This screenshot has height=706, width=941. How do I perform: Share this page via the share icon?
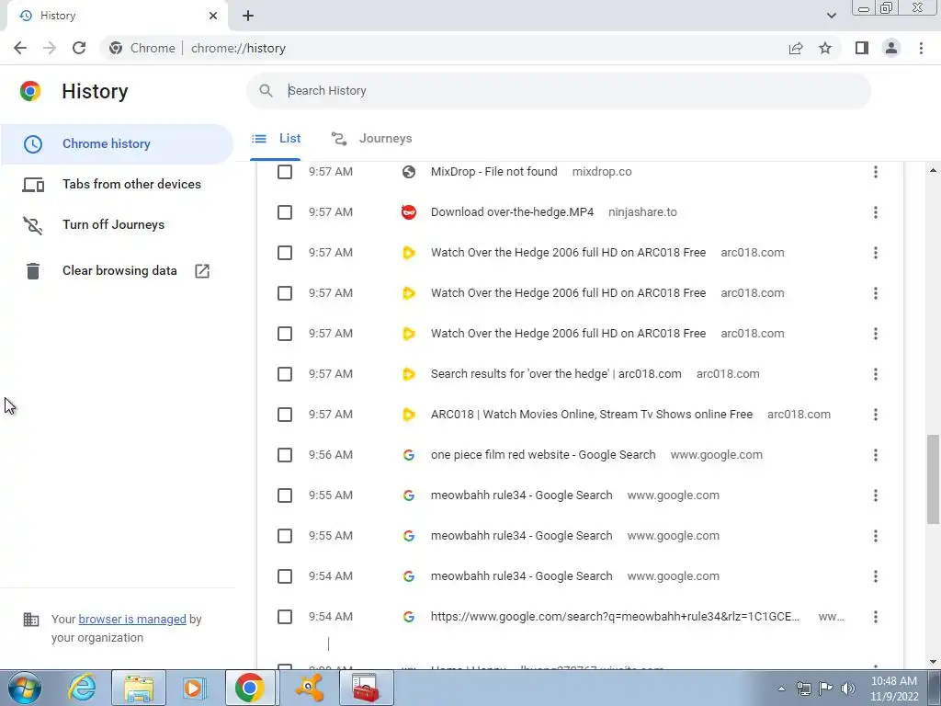coord(796,48)
